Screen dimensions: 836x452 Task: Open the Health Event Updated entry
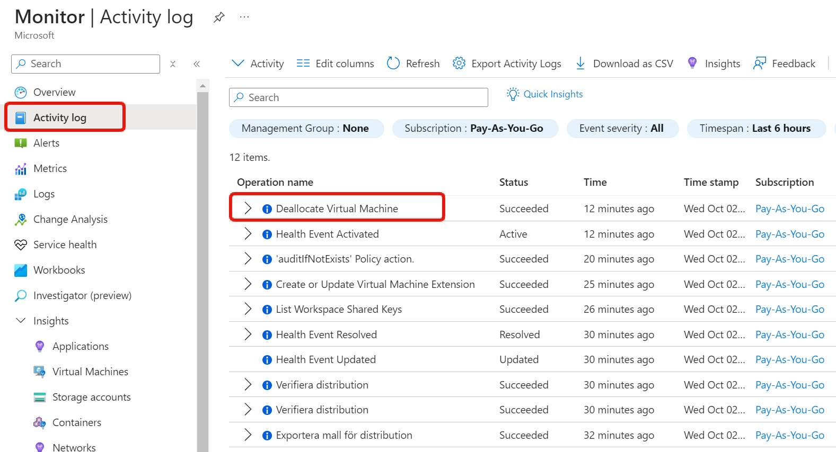click(325, 359)
